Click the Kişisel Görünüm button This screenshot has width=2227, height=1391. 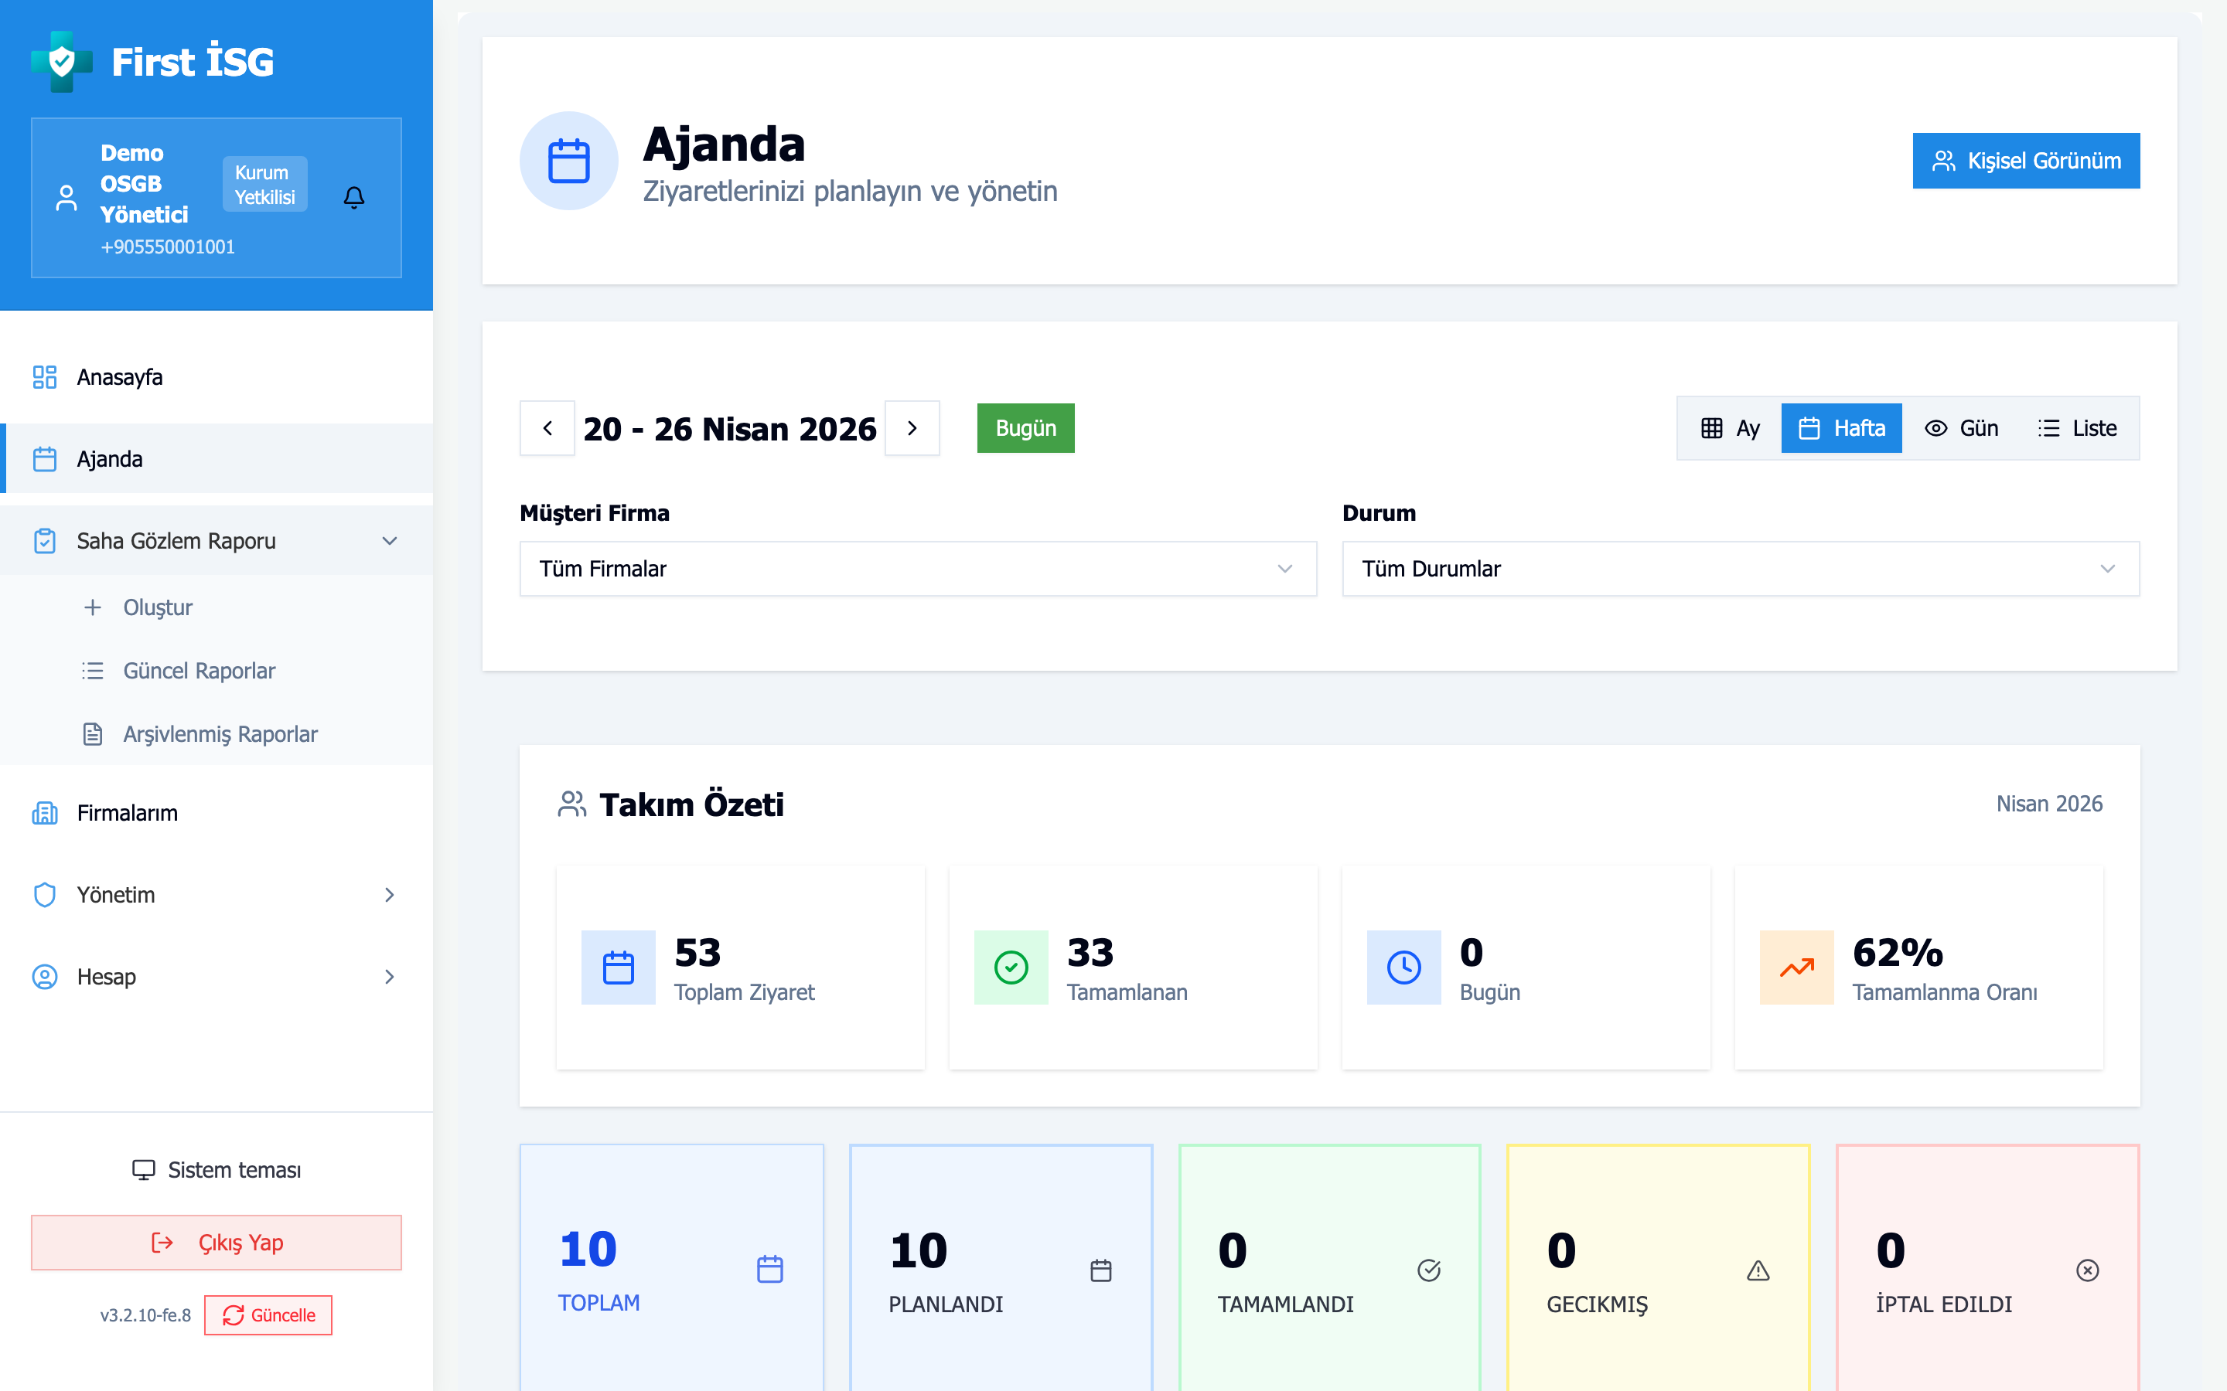[2025, 161]
